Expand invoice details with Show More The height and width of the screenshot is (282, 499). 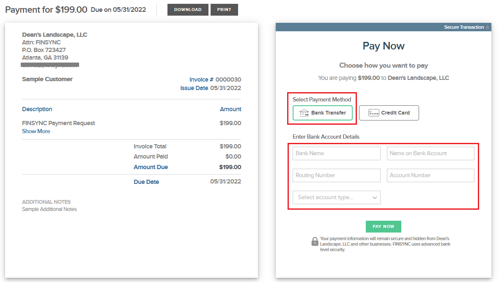(36, 131)
